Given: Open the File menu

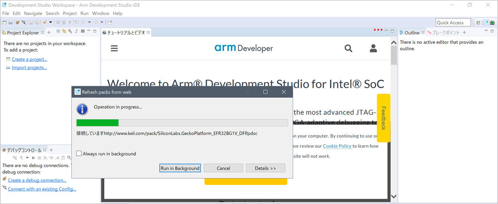Looking at the screenshot, I should coord(6,13).
